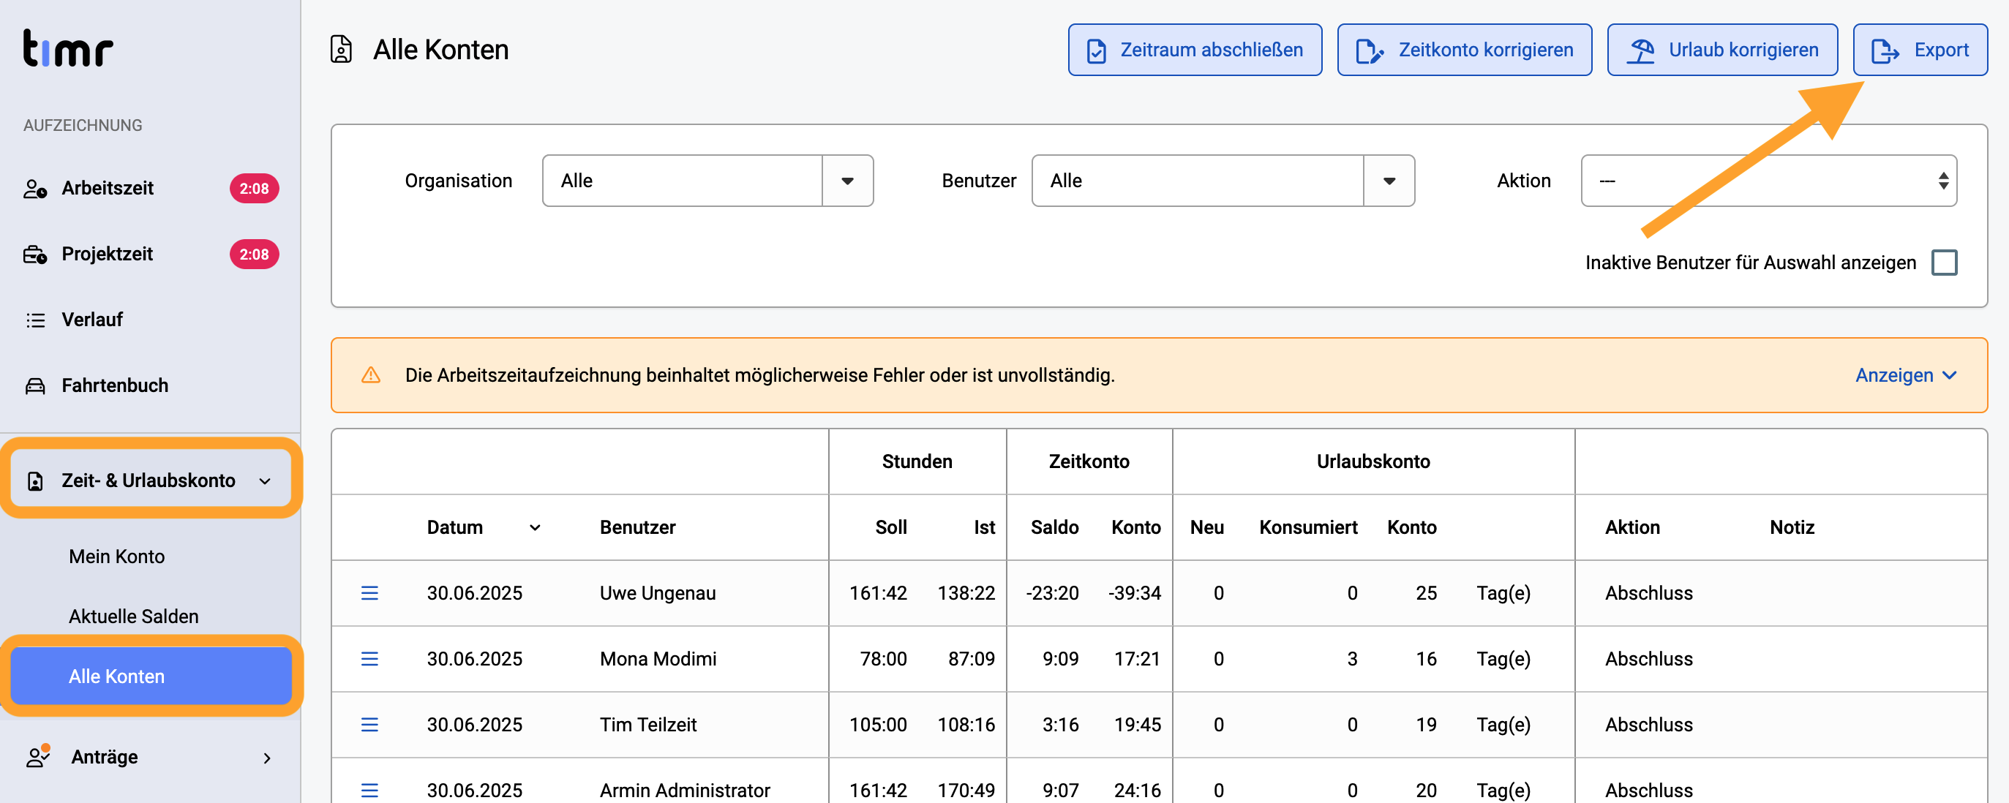Click the 17:21 Zeitkonto value
This screenshot has height=803, width=2009.
click(x=1137, y=659)
